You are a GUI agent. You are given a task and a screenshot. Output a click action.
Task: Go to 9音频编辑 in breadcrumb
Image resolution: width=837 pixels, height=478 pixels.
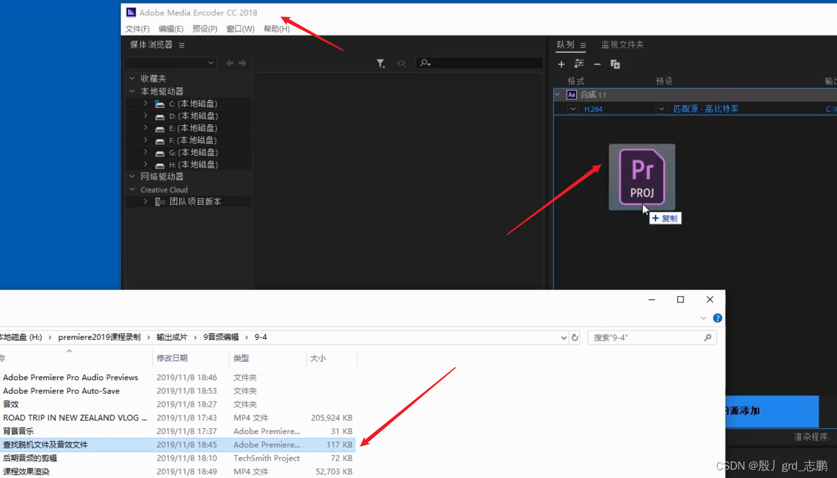click(x=221, y=337)
